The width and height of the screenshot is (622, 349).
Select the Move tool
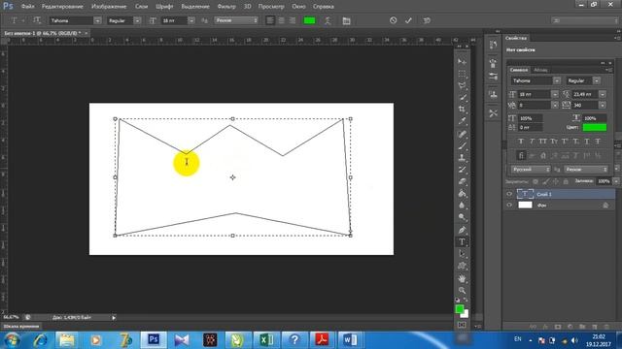[462, 62]
